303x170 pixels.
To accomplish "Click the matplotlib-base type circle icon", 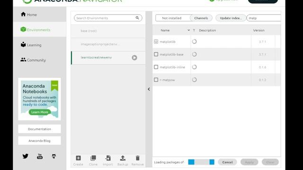I will click(x=194, y=54).
